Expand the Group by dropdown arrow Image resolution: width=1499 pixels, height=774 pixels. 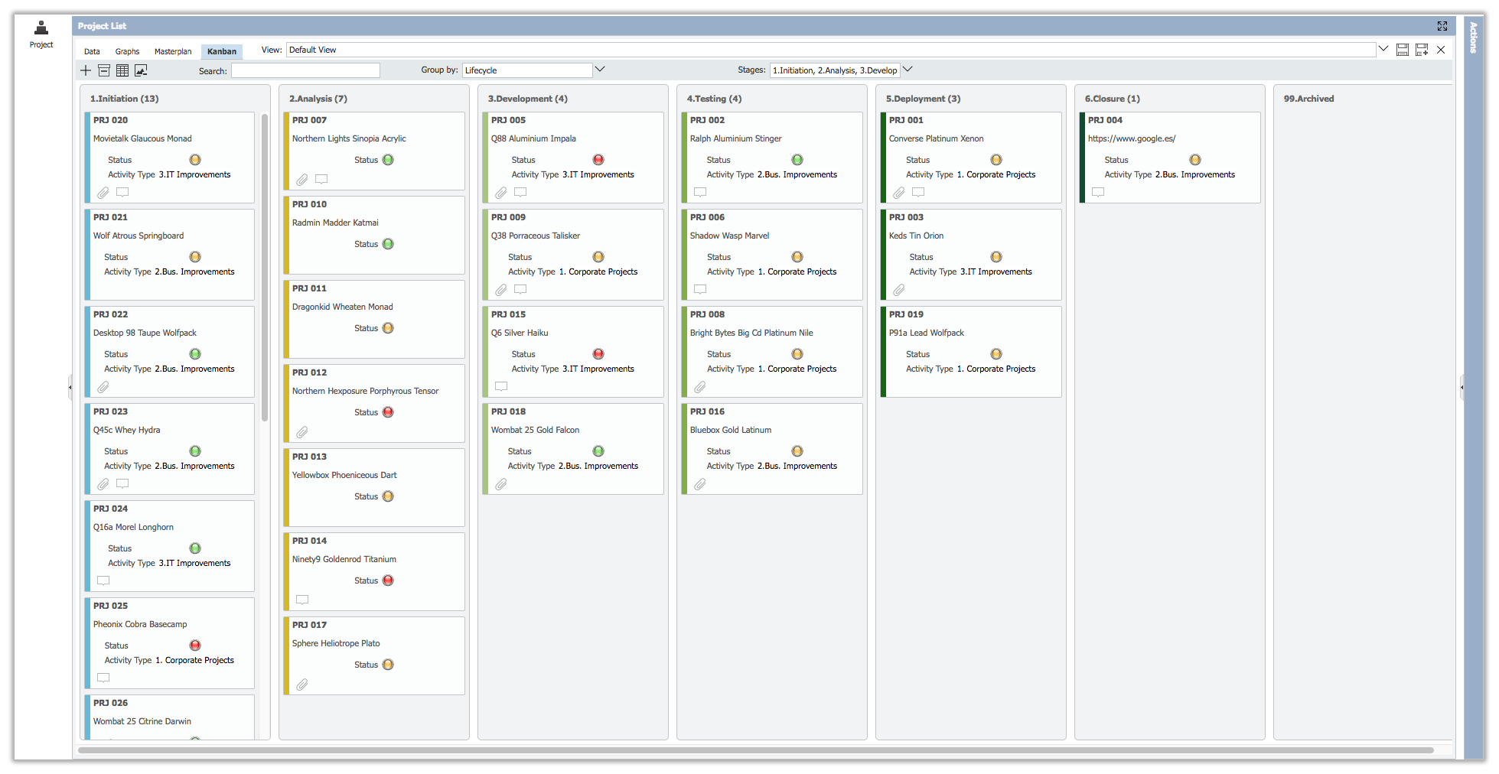[x=600, y=70]
